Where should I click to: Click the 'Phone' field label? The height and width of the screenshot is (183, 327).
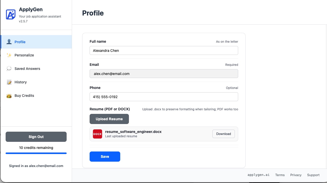95,88
